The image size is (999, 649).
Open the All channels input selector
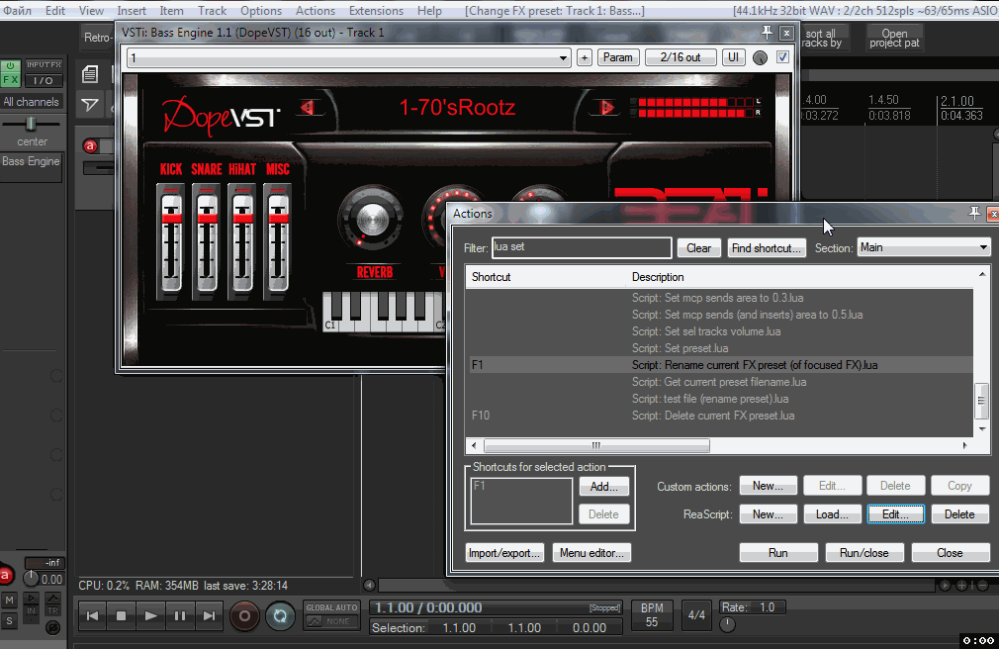point(32,102)
